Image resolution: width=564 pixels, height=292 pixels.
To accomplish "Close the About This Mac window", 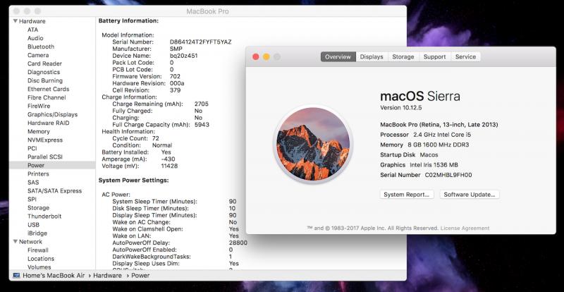I will pyautogui.click(x=255, y=56).
